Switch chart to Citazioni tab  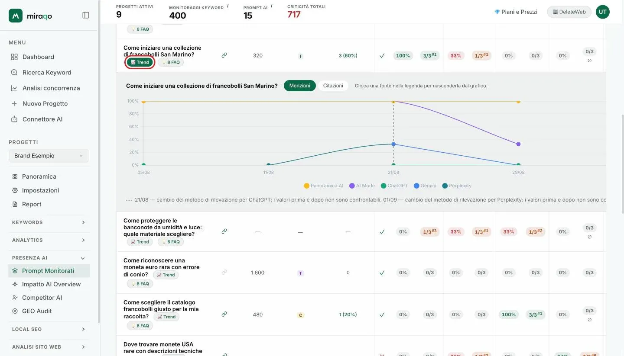(333, 86)
